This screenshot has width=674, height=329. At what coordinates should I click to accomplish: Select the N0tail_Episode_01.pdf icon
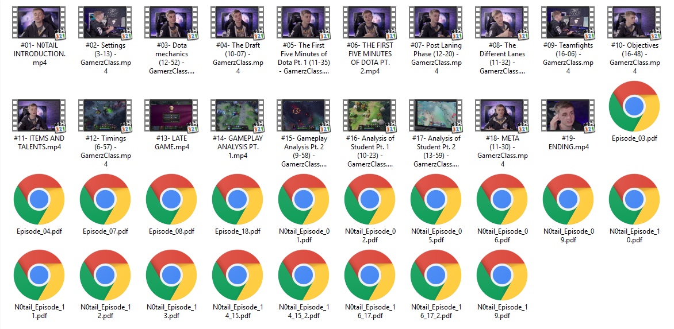(304, 199)
